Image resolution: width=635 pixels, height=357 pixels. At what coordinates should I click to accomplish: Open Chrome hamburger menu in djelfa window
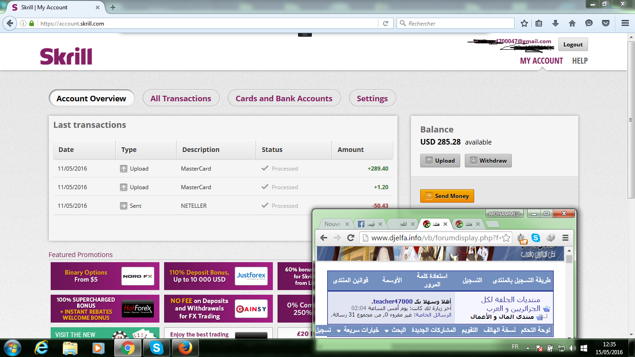point(565,238)
